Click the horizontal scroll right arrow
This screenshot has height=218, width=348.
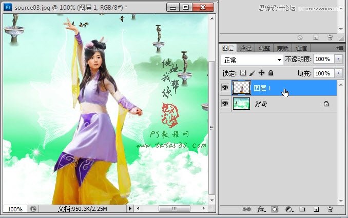tap(204, 208)
